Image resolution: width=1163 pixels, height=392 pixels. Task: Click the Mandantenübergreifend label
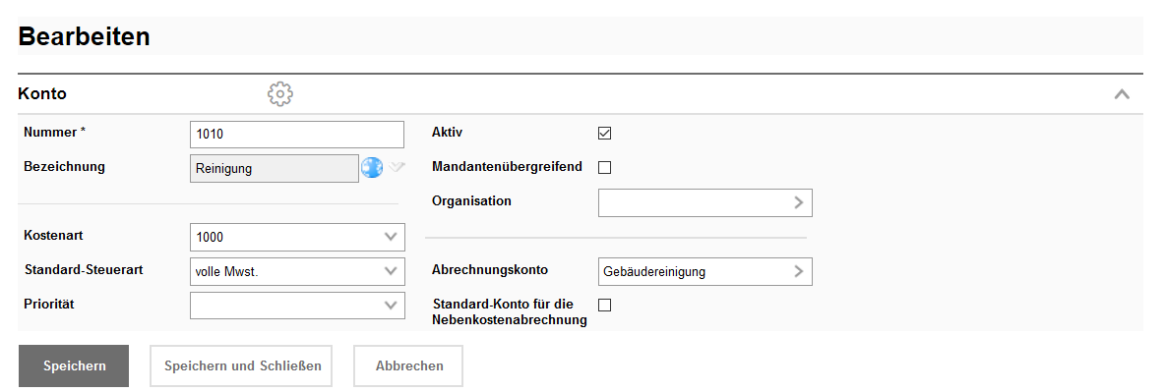(x=507, y=167)
